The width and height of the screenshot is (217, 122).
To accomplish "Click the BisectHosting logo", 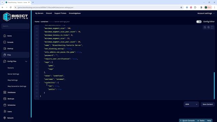I will [15, 17].
